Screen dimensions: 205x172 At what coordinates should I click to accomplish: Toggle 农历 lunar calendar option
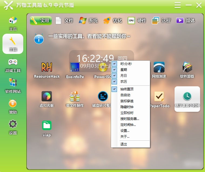(x=130, y=82)
